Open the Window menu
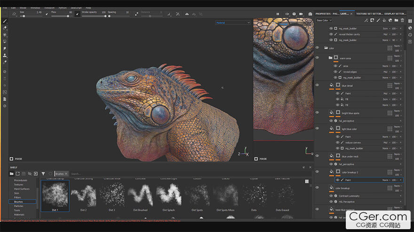This screenshot has height=232, width=414. 35,8
